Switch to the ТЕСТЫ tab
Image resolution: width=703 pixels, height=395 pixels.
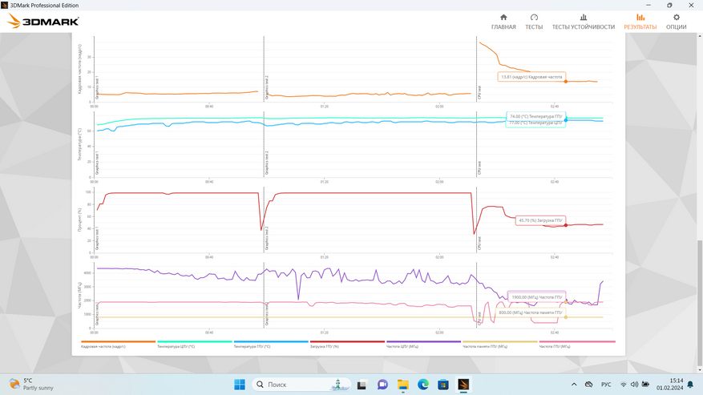pos(534,22)
